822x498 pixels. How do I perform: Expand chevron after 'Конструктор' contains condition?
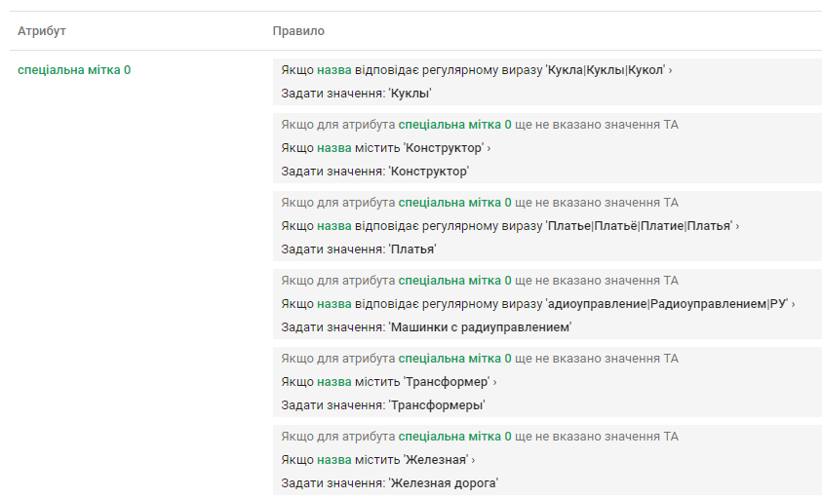489,148
